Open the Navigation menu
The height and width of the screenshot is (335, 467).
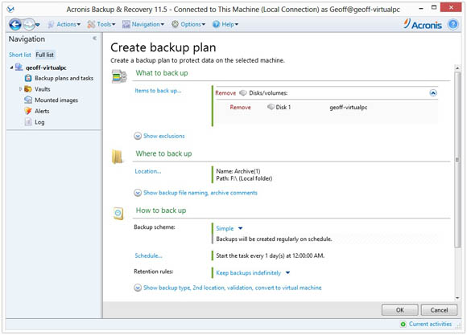click(x=147, y=24)
